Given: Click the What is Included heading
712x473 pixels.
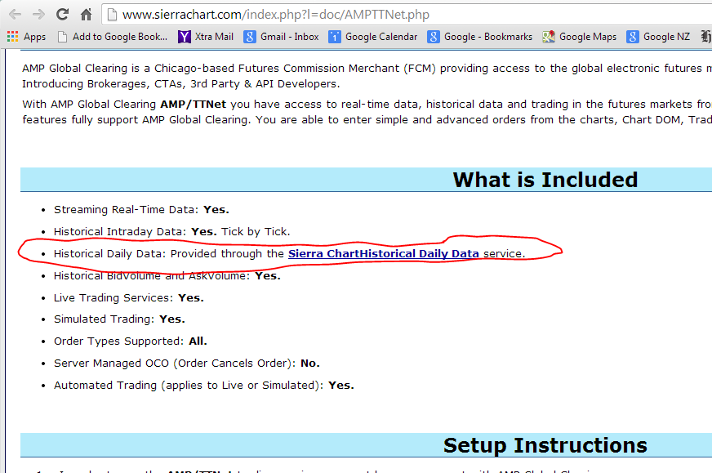Looking at the screenshot, I should [545, 180].
